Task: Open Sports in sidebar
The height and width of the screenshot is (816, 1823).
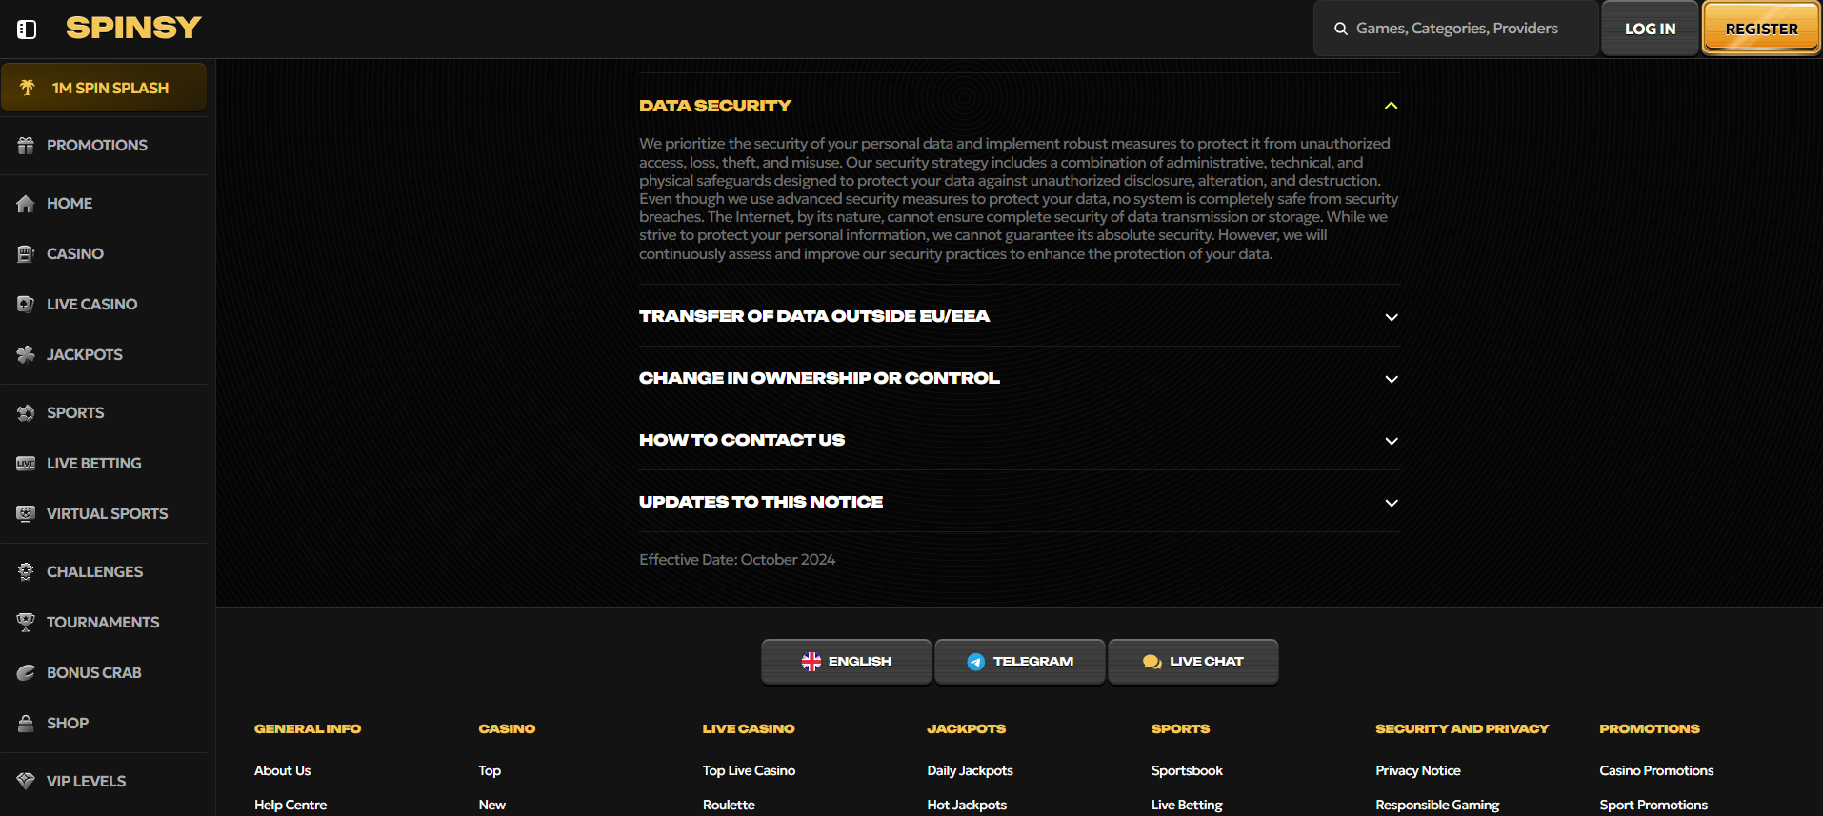Action: pos(75,413)
